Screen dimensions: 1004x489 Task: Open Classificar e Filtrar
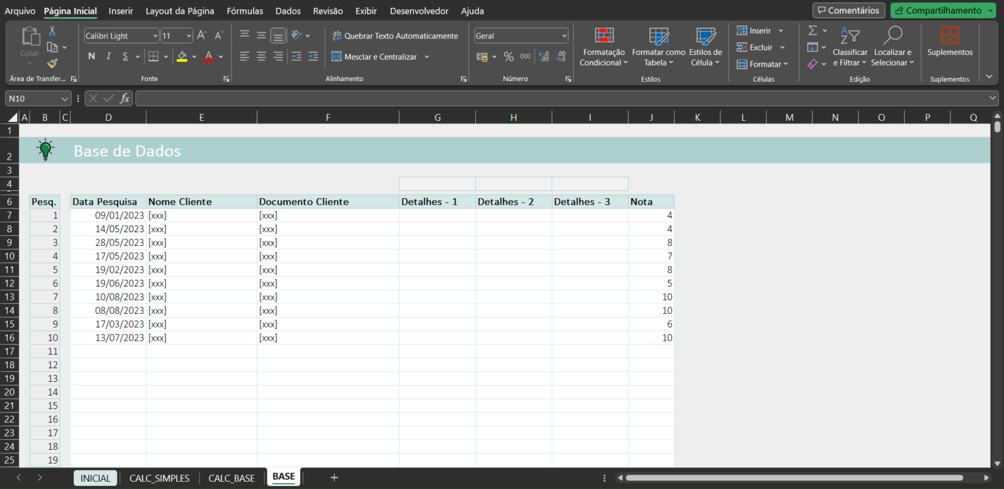pos(850,46)
